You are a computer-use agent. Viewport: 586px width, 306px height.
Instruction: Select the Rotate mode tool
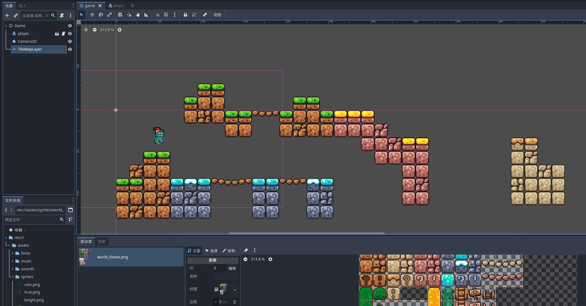[101, 15]
